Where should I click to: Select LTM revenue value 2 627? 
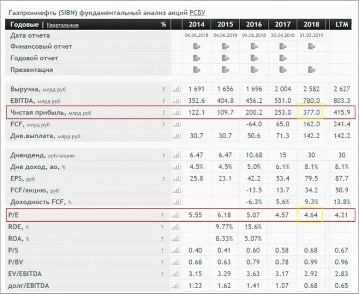click(x=342, y=89)
